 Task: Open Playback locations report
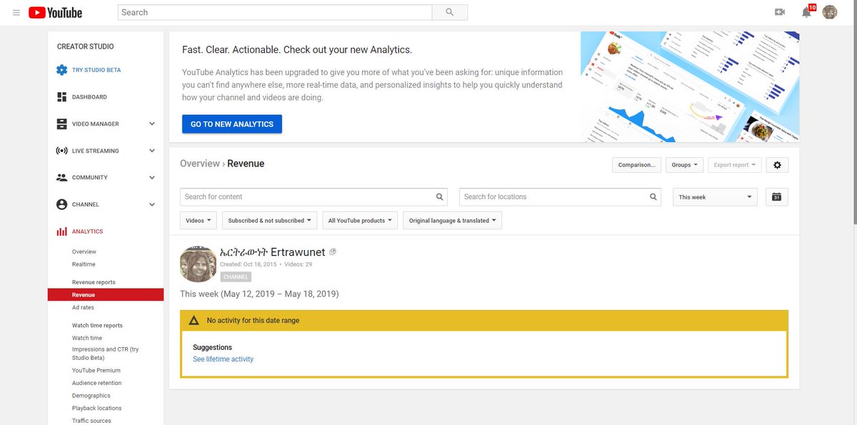pyautogui.click(x=97, y=409)
